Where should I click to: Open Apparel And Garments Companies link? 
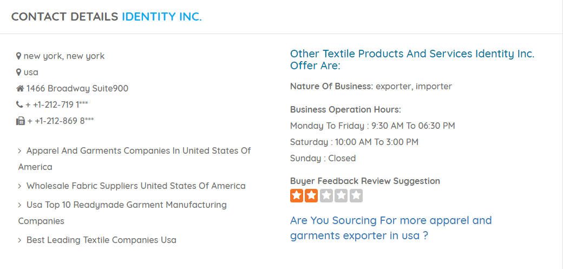coord(138,151)
